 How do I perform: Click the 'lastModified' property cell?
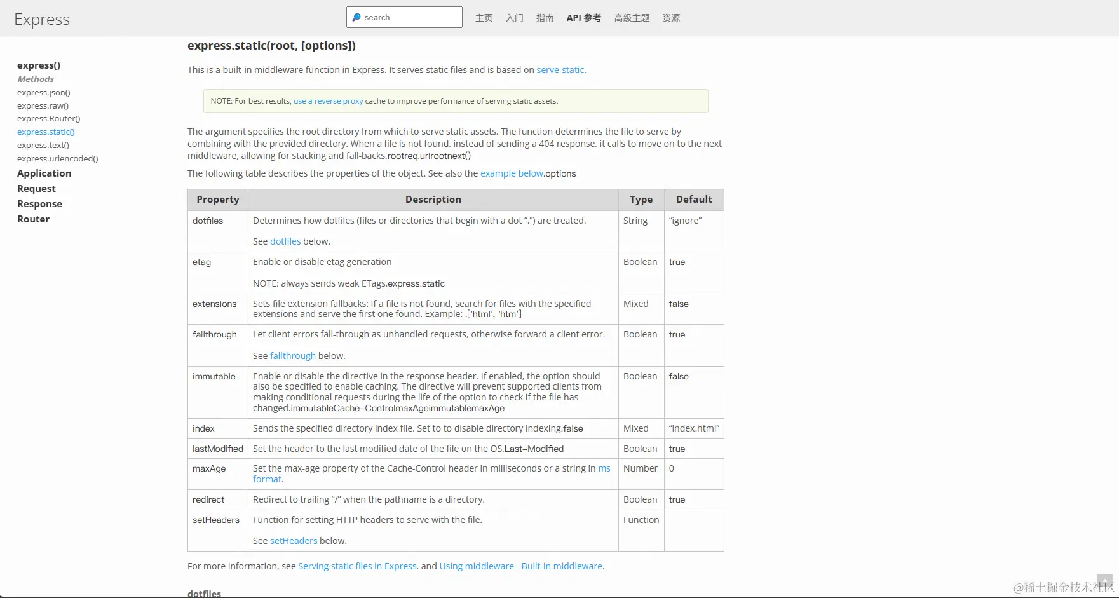point(217,449)
